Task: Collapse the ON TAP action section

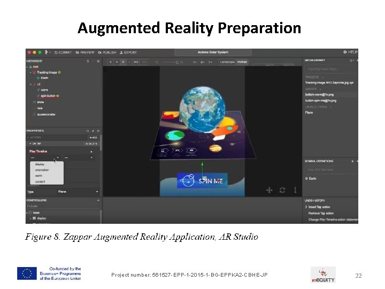Action: click(30, 143)
